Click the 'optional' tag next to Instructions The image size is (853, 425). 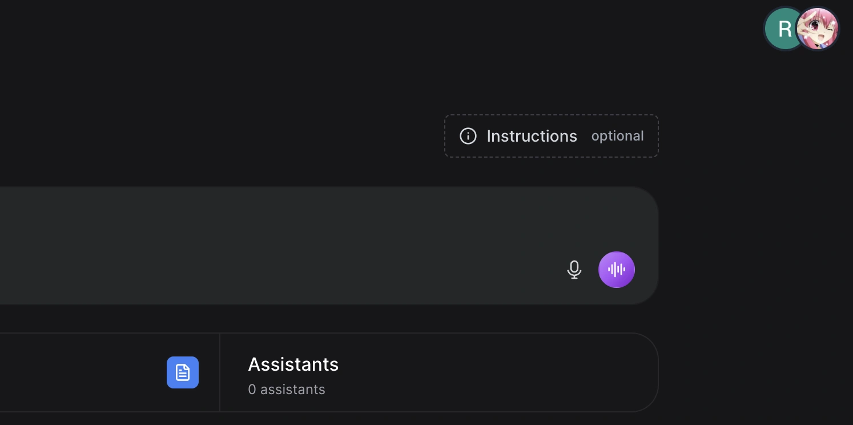pos(617,136)
